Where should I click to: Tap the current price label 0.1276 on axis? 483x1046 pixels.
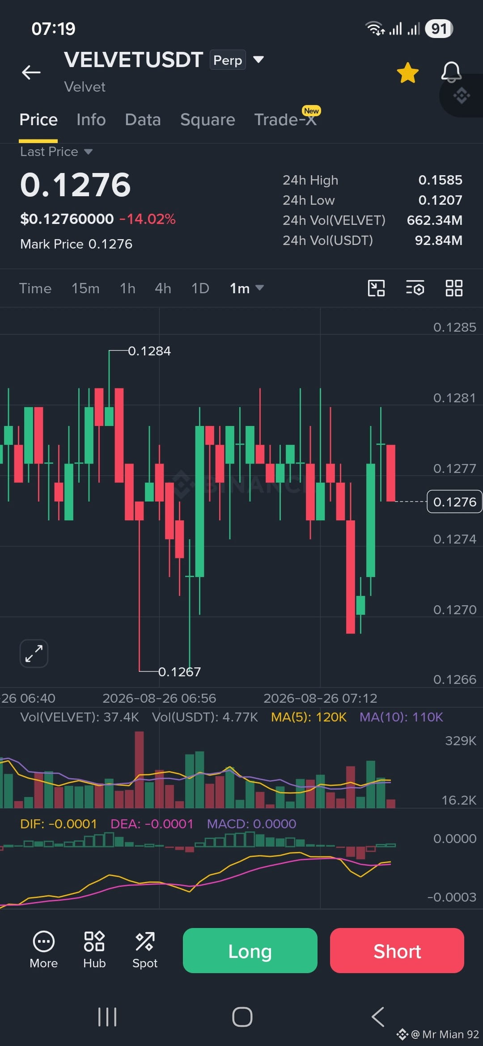click(454, 502)
